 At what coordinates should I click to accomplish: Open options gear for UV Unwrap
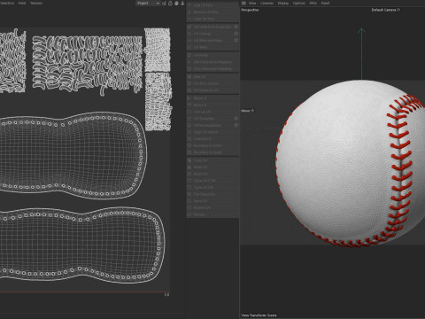pyautogui.click(x=236, y=34)
